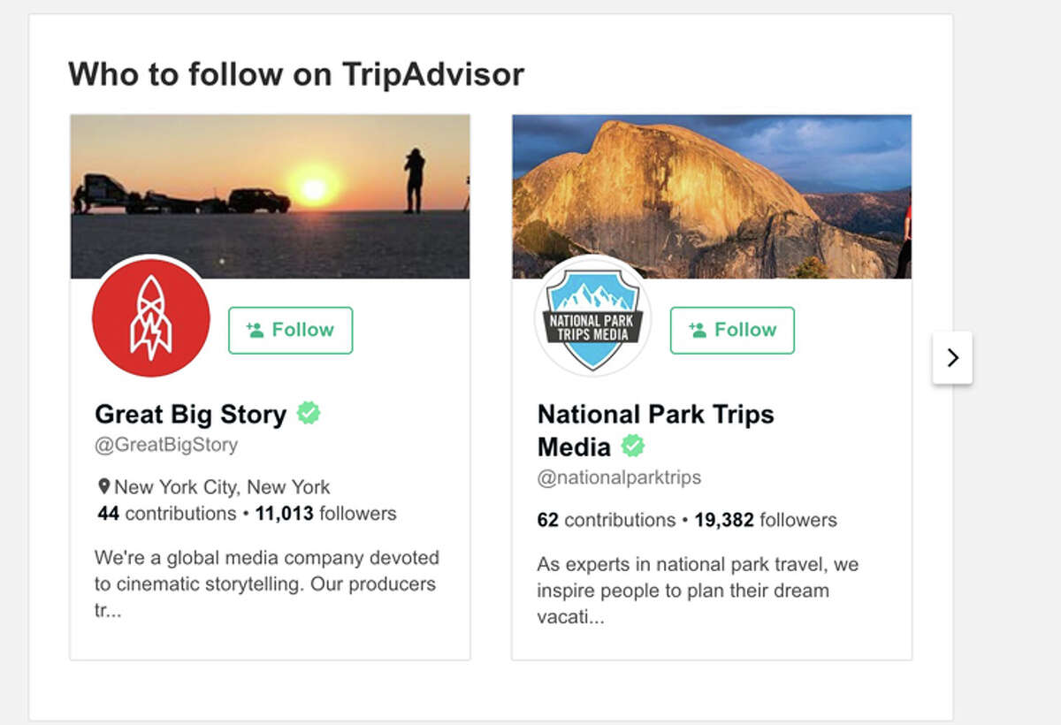Click the National Park Trips Media shield logo
The height and width of the screenshot is (725, 1061).
pyautogui.click(x=592, y=317)
